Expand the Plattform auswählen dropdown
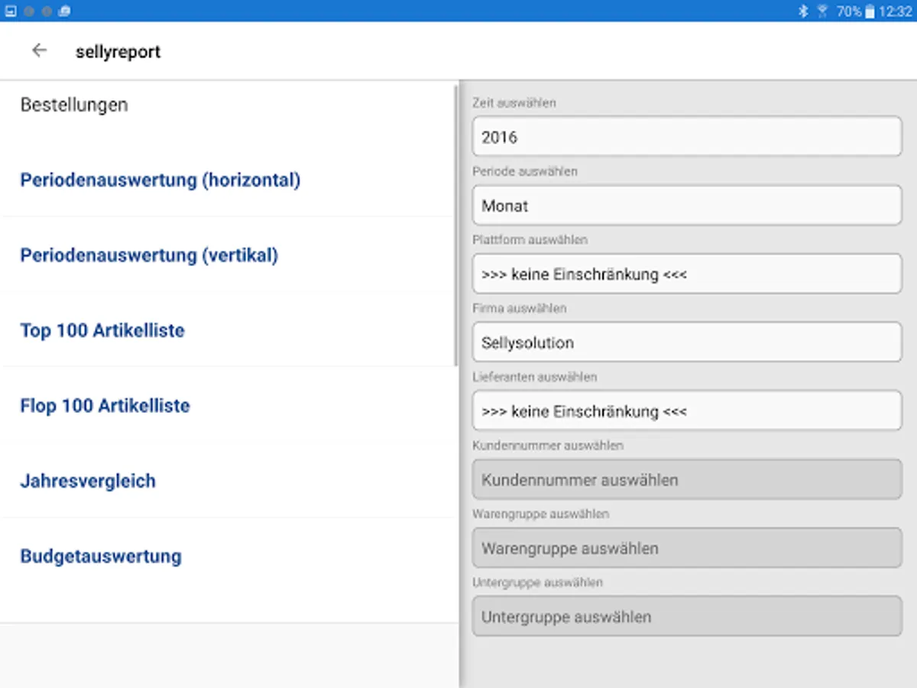 (686, 274)
